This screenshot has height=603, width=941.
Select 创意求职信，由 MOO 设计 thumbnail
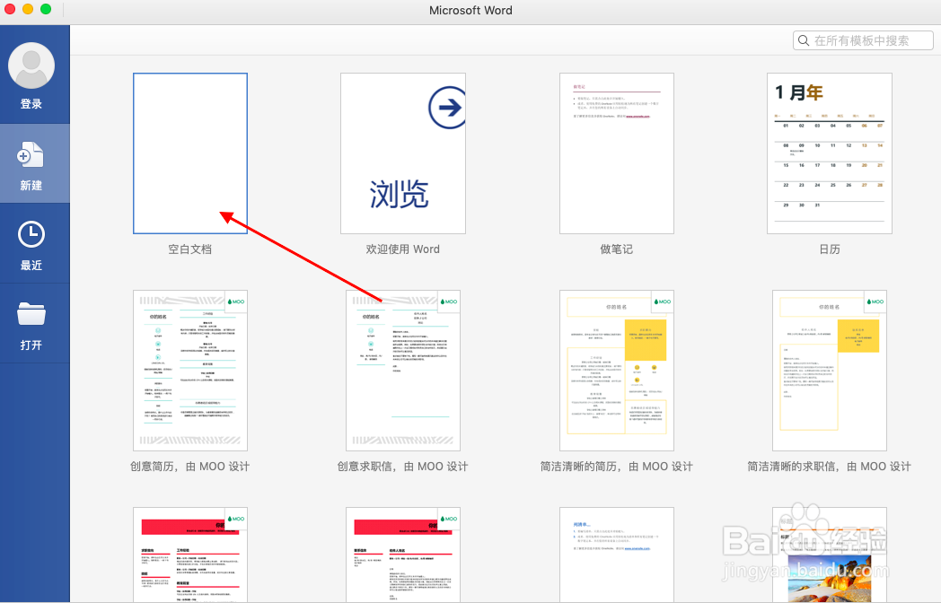tap(402, 371)
